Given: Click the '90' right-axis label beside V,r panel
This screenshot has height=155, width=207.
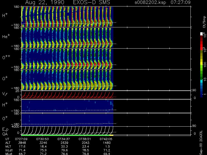Looking at the screenshot, I should (194, 90).
